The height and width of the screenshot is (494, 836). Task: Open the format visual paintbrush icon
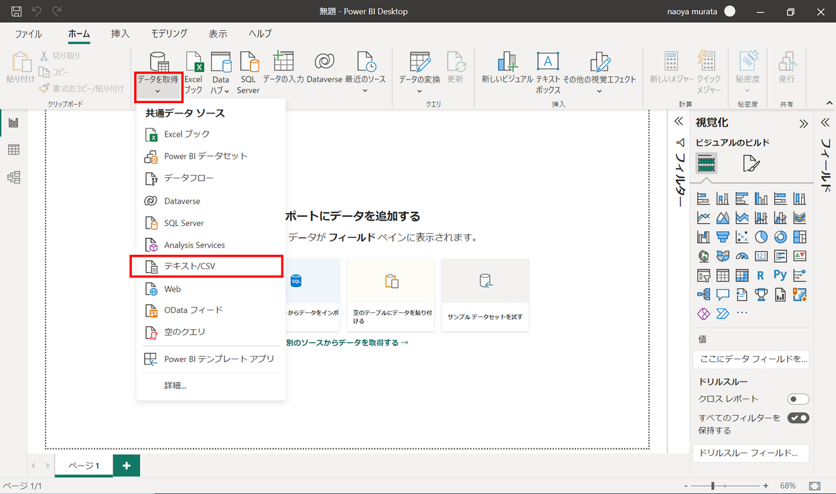tap(751, 163)
